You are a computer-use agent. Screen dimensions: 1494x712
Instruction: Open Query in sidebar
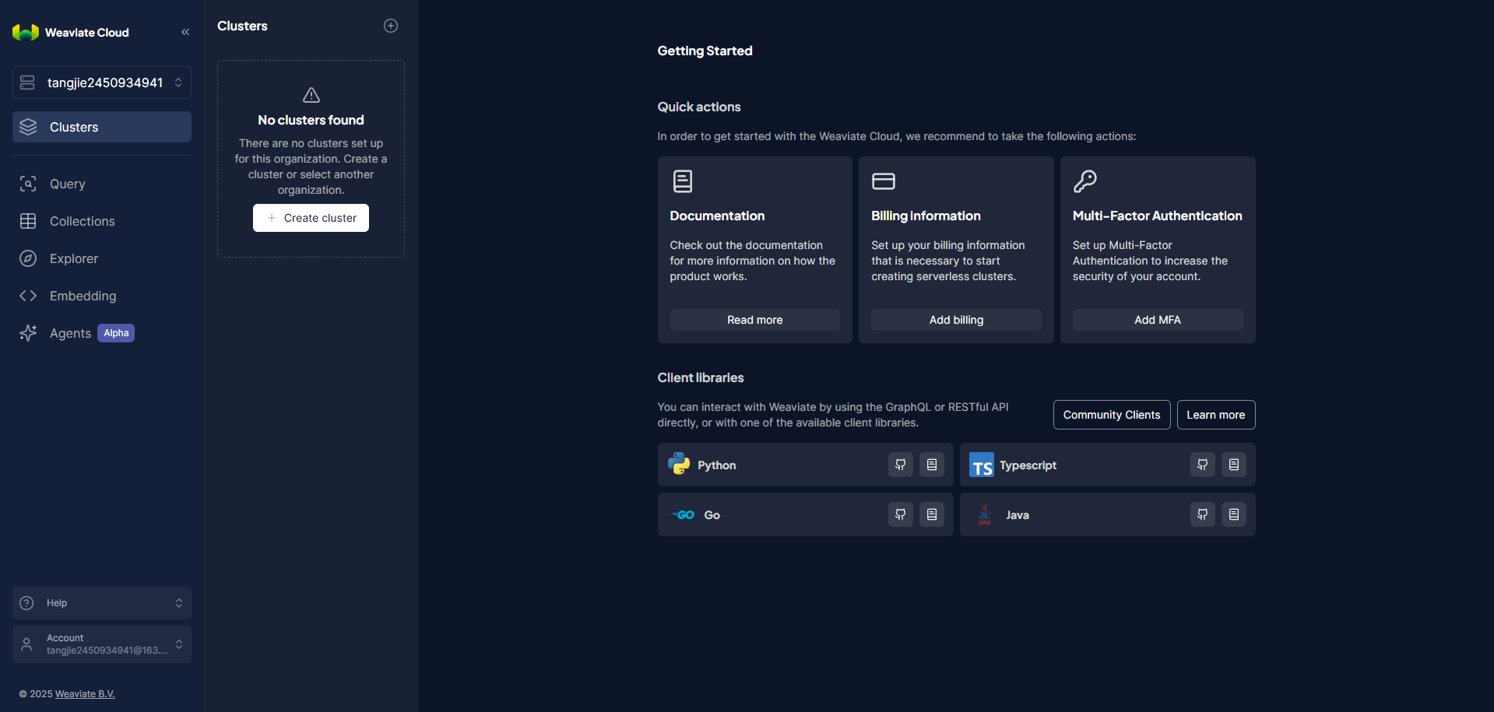[x=102, y=184]
